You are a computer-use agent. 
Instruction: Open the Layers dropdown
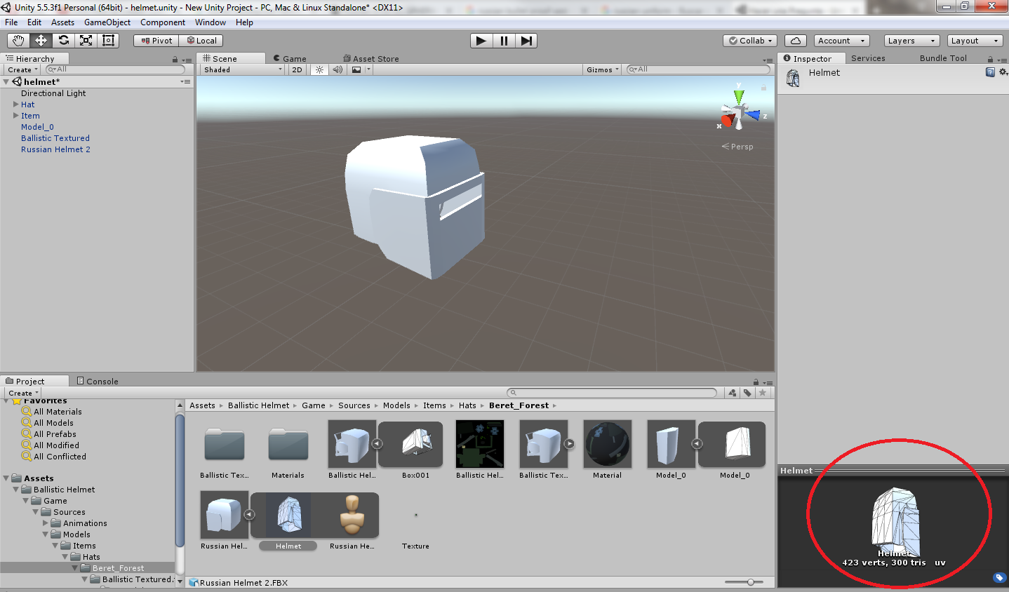point(911,41)
